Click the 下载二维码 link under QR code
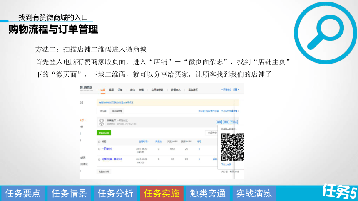 [x=226, y=164]
